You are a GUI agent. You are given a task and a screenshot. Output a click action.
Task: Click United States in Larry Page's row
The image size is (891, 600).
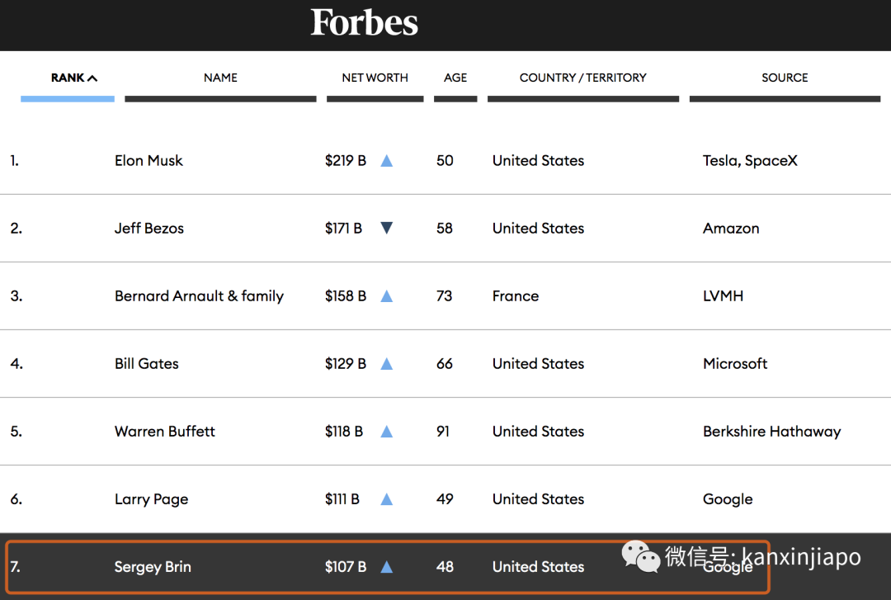tap(538, 498)
